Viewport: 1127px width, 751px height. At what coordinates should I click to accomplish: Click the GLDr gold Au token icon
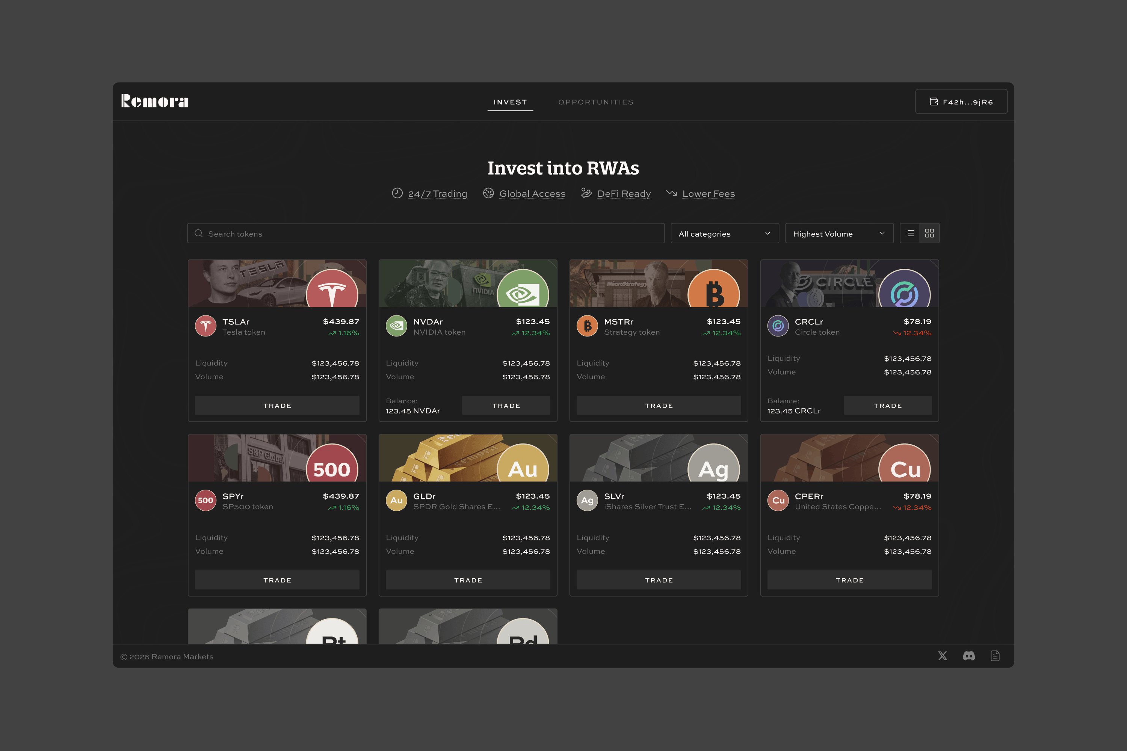coord(396,501)
